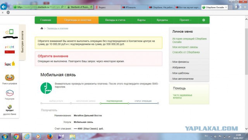Expand Мои финансы in personal menu
248x140 pixels.
coord(189,62)
